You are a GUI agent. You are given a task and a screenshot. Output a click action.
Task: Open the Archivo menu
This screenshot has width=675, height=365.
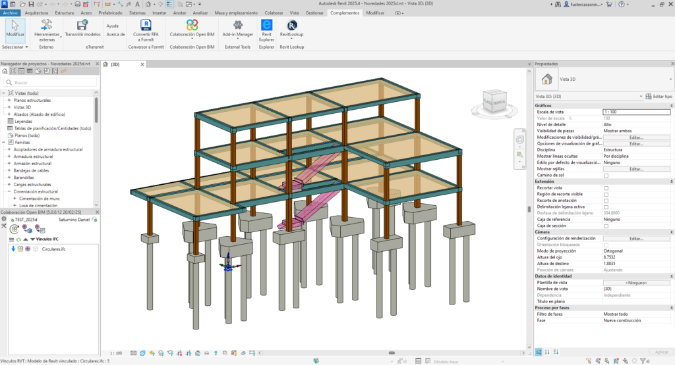(x=11, y=12)
